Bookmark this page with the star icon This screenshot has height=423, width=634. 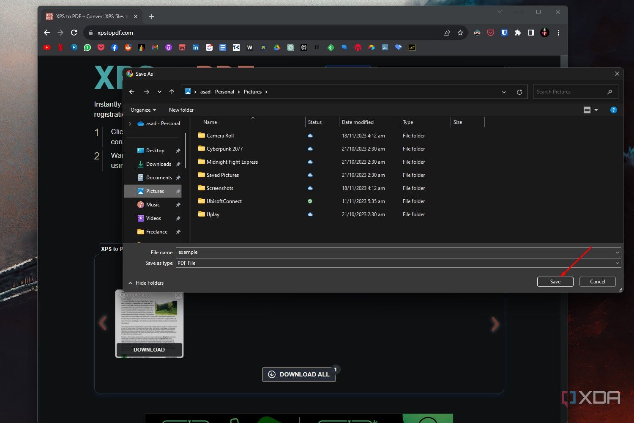[x=460, y=33]
